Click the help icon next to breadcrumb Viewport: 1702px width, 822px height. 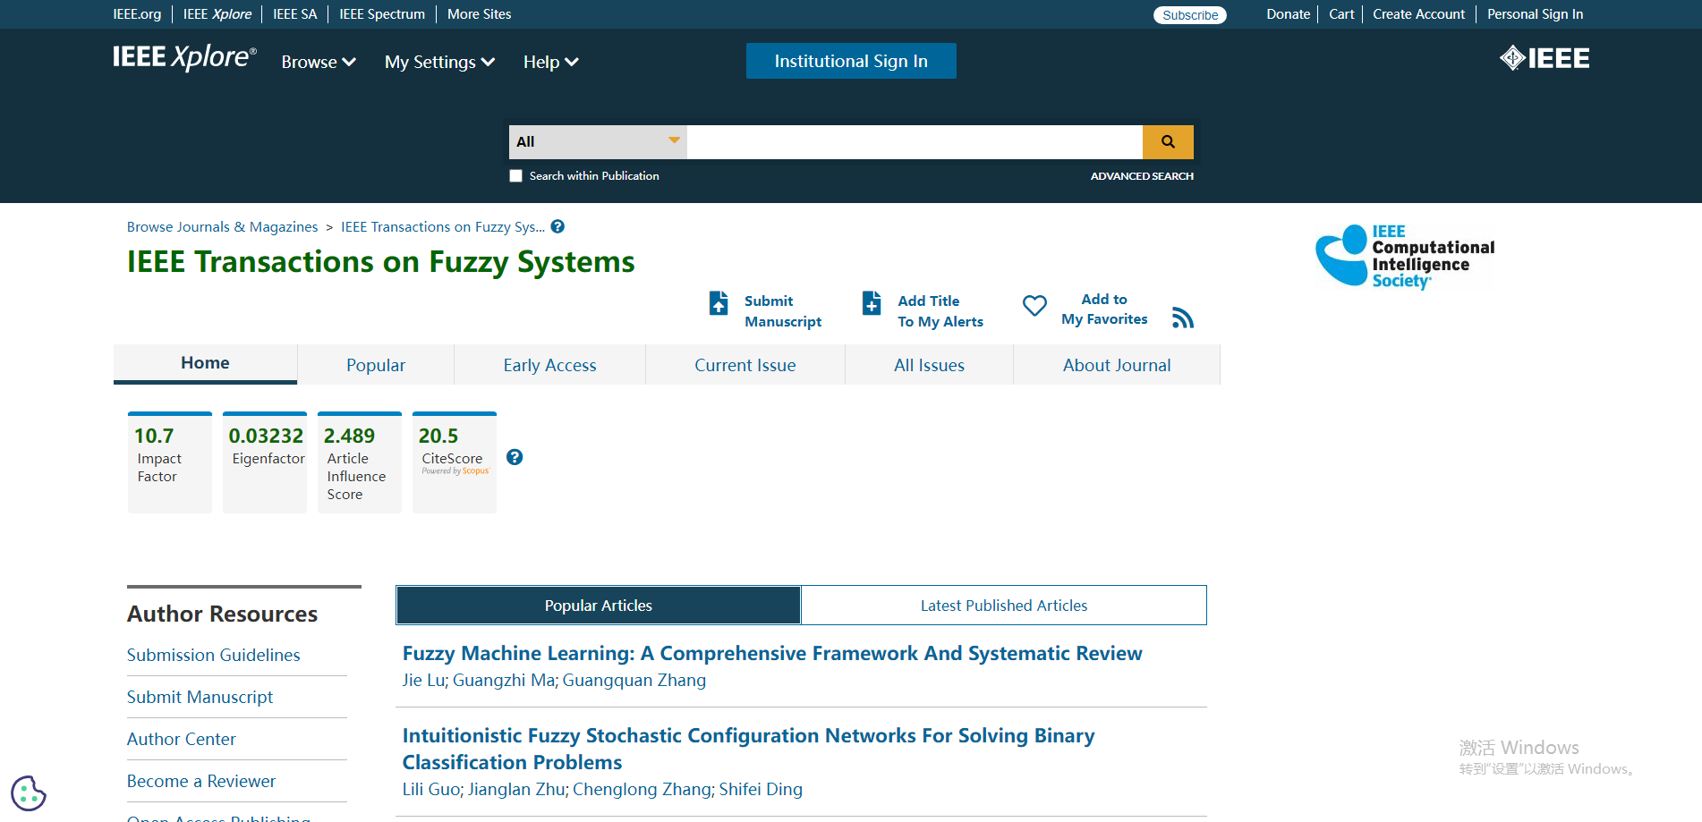(x=557, y=226)
